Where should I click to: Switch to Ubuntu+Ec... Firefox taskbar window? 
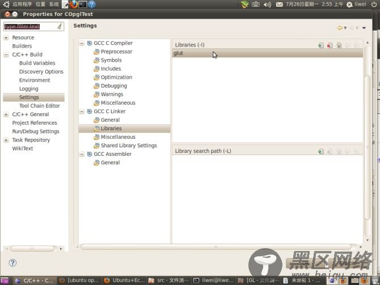(x=125, y=280)
